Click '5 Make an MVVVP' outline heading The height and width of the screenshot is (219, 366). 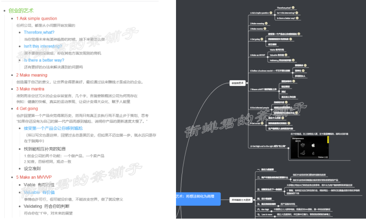coord(34,177)
